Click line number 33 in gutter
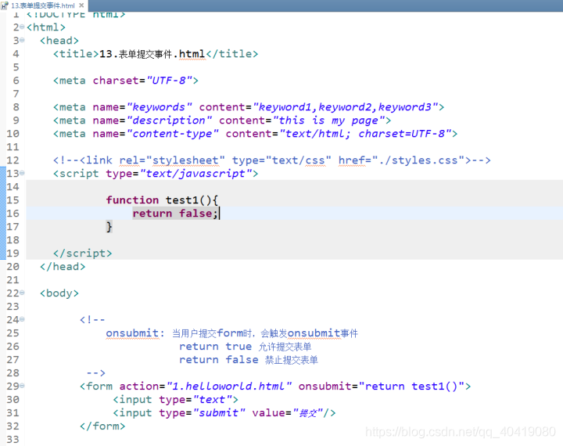Viewport: 563px width, 446px height. [13, 440]
